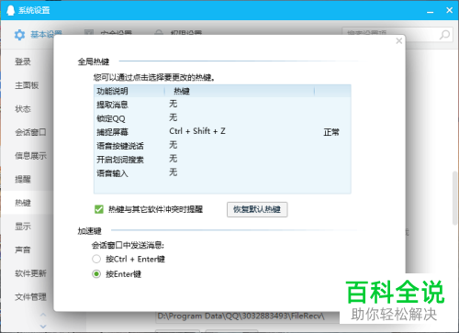Image resolution: width=459 pixels, height=333 pixels.
Task: Open 文件管理 in sidebar
Action: coord(30,296)
